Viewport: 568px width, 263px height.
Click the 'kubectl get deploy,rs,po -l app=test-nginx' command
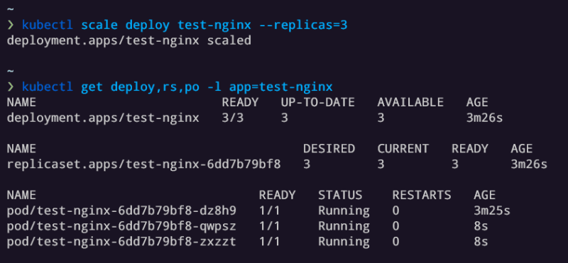(x=177, y=87)
